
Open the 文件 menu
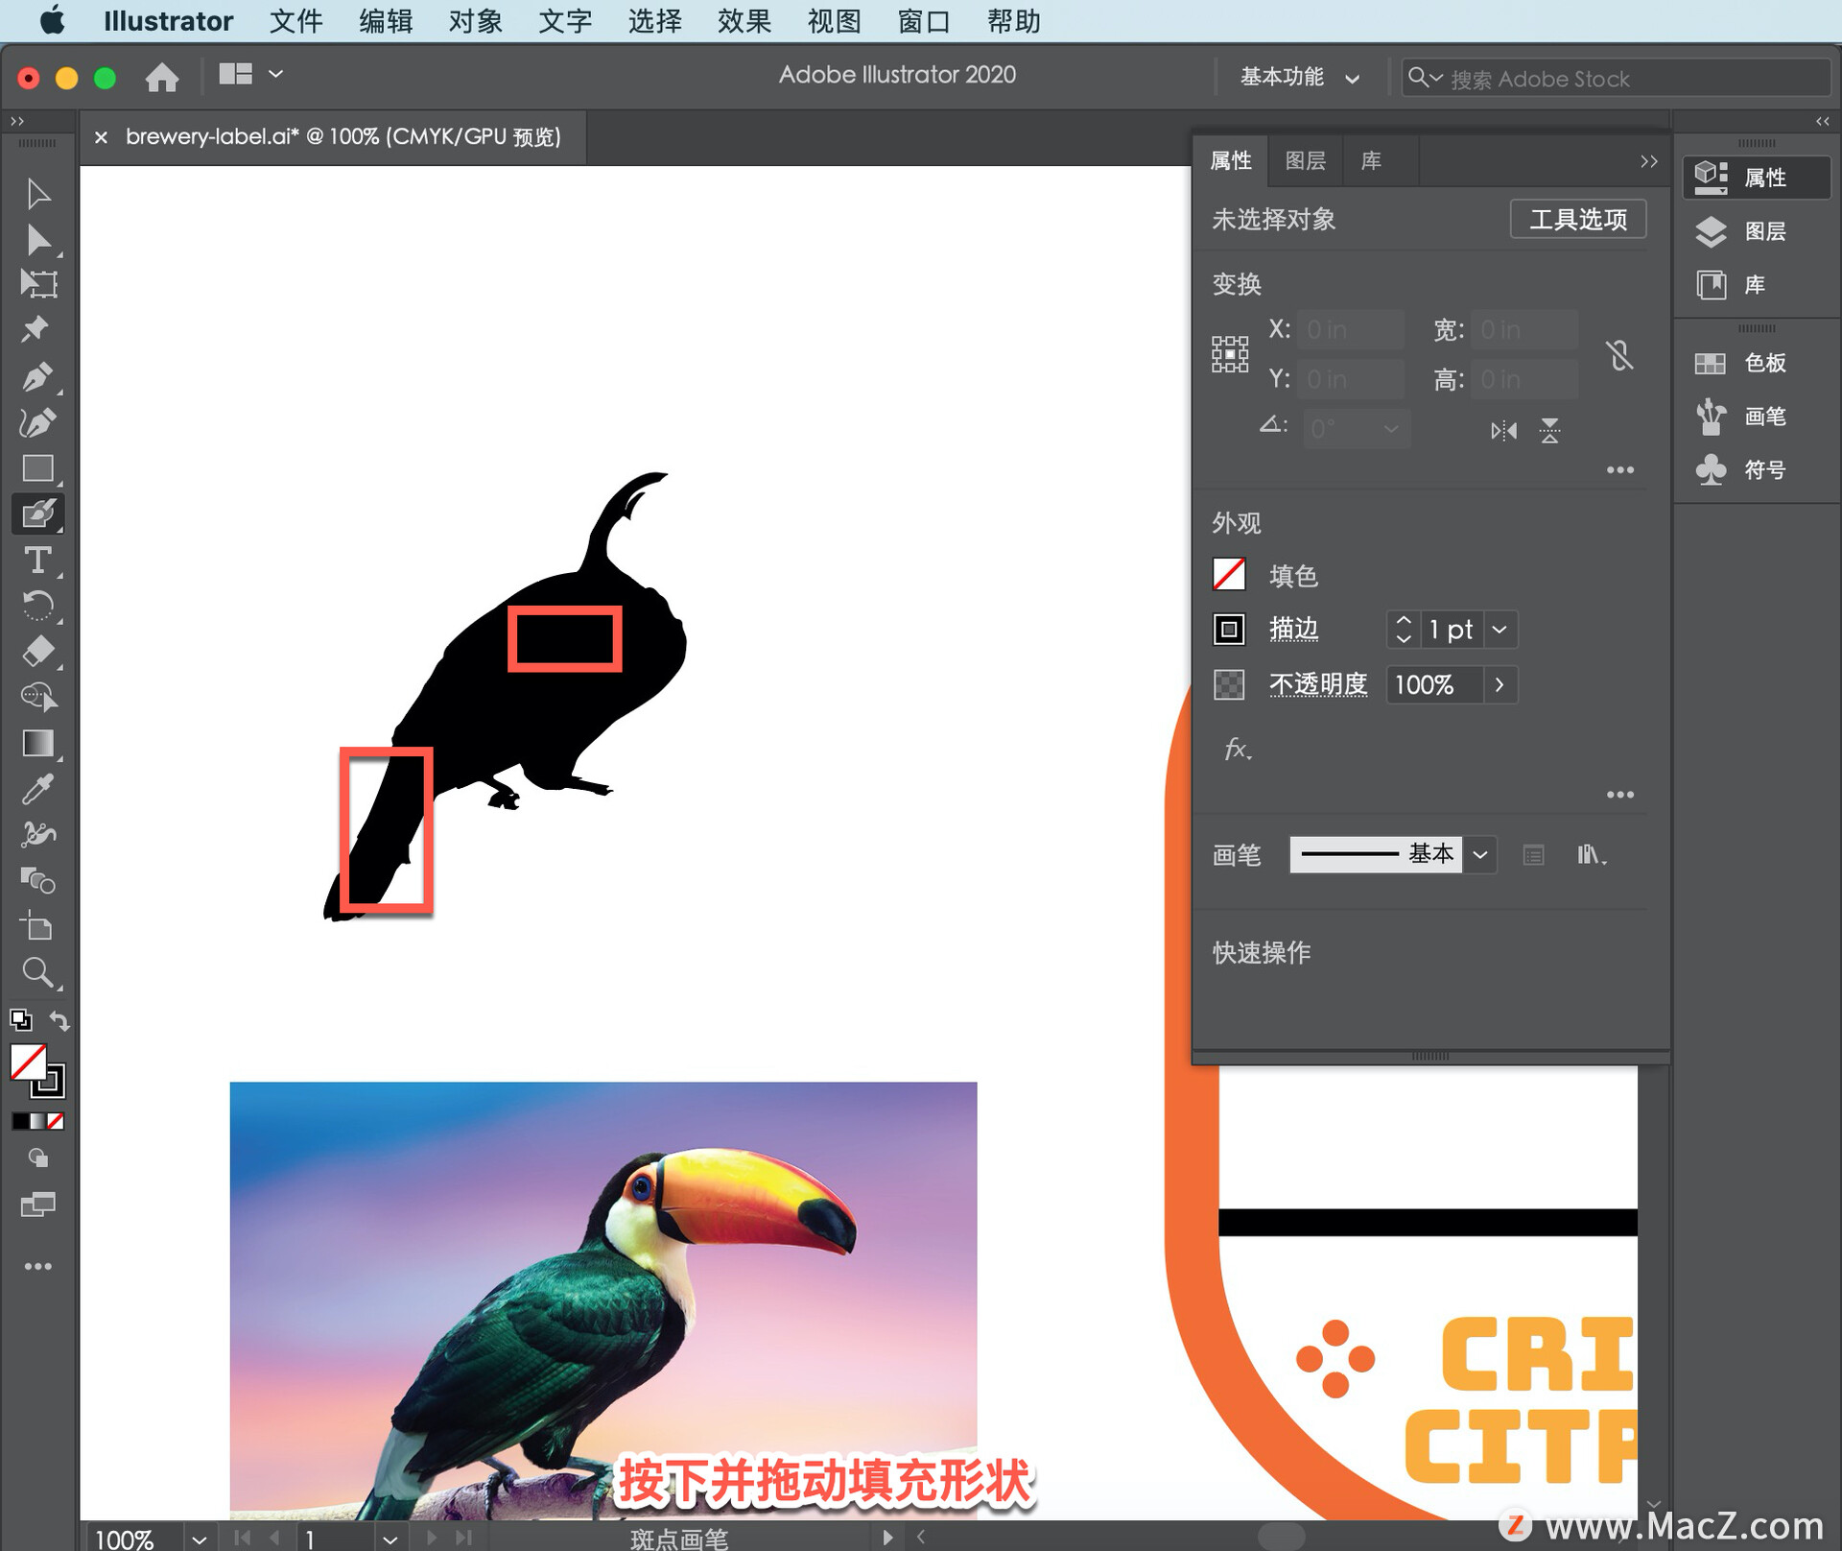295,21
